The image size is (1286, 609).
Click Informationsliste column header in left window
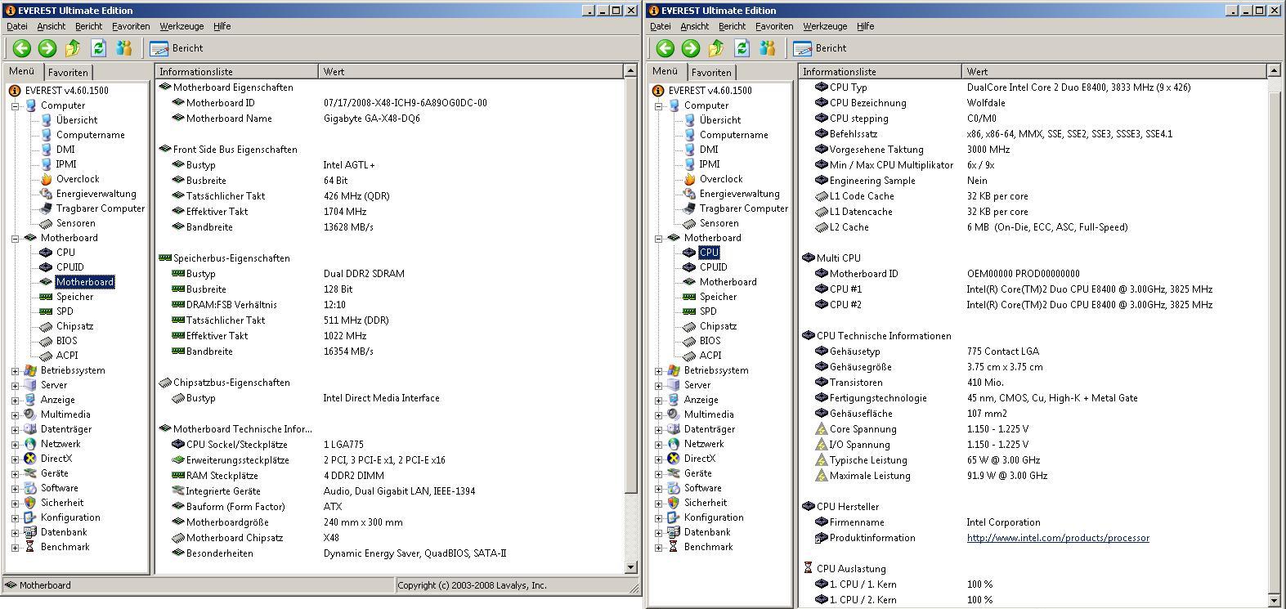(x=236, y=72)
